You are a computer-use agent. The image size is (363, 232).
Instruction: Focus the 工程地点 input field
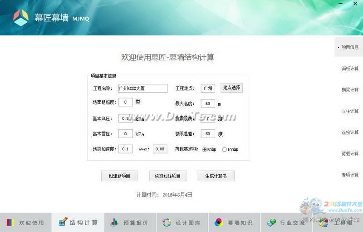pos(208,88)
